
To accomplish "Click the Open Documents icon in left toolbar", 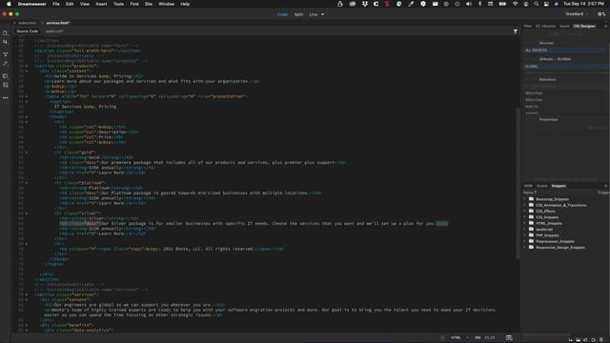I will tap(5, 33).
